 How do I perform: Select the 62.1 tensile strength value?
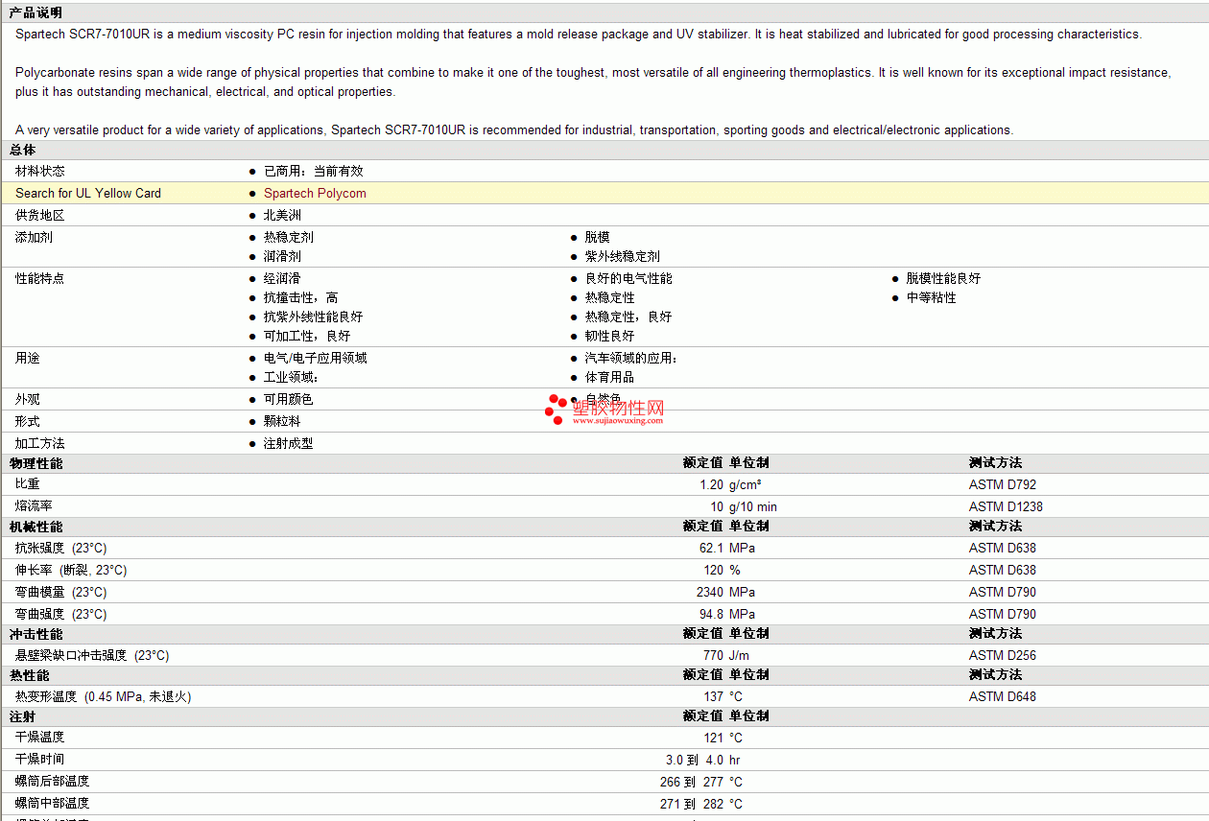pyautogui.click(x=711, y=548)
